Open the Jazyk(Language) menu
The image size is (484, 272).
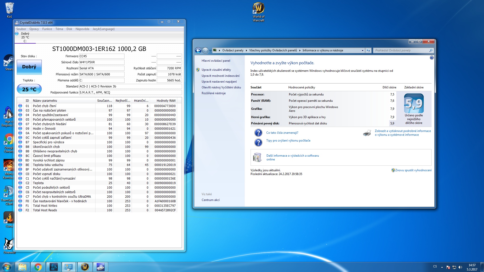103,29
